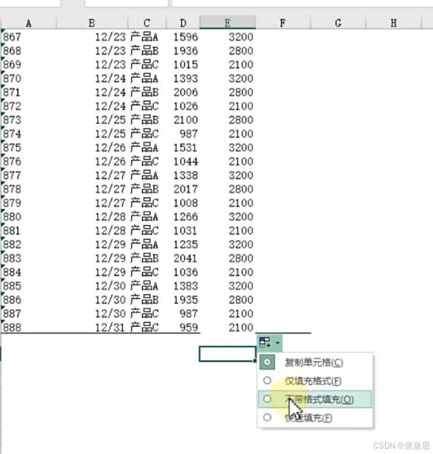
Task: Select column A header
Action: pyautogui.click(x=29, y=23)
